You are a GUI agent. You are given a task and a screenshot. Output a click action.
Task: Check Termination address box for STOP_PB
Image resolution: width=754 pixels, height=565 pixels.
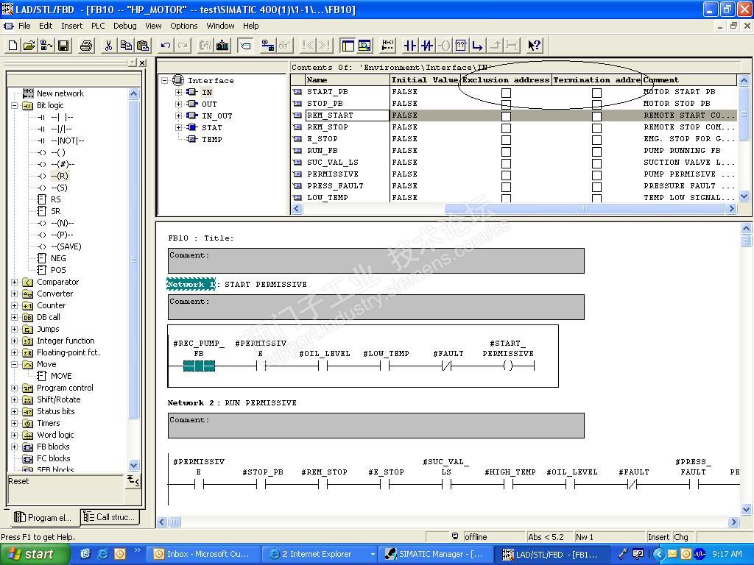(596, 104)
